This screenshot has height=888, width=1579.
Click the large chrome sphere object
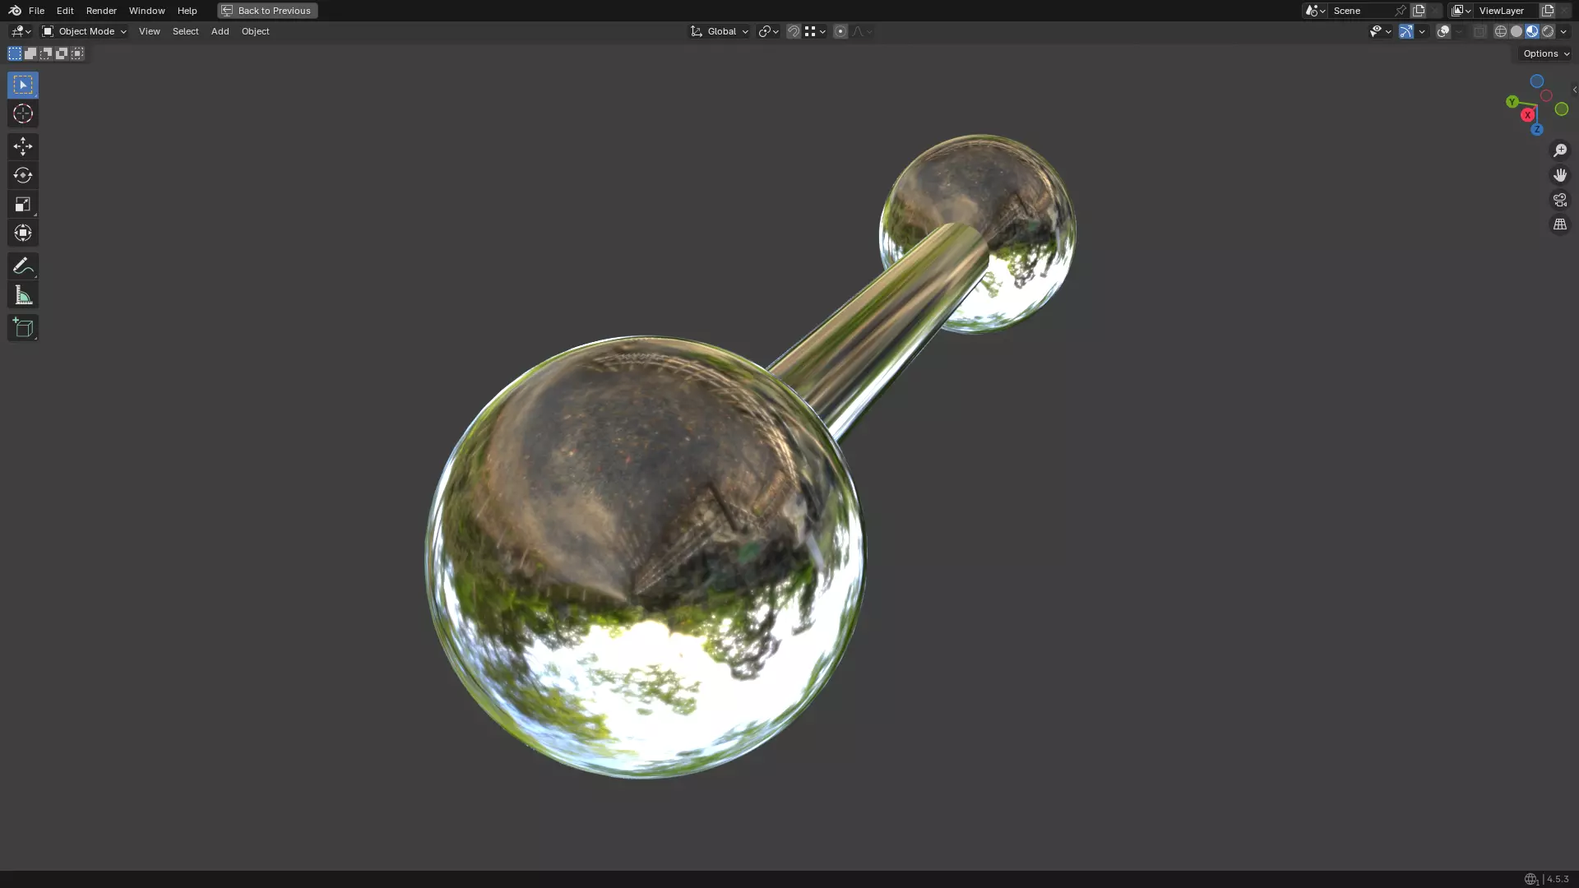tap(645, 557)
